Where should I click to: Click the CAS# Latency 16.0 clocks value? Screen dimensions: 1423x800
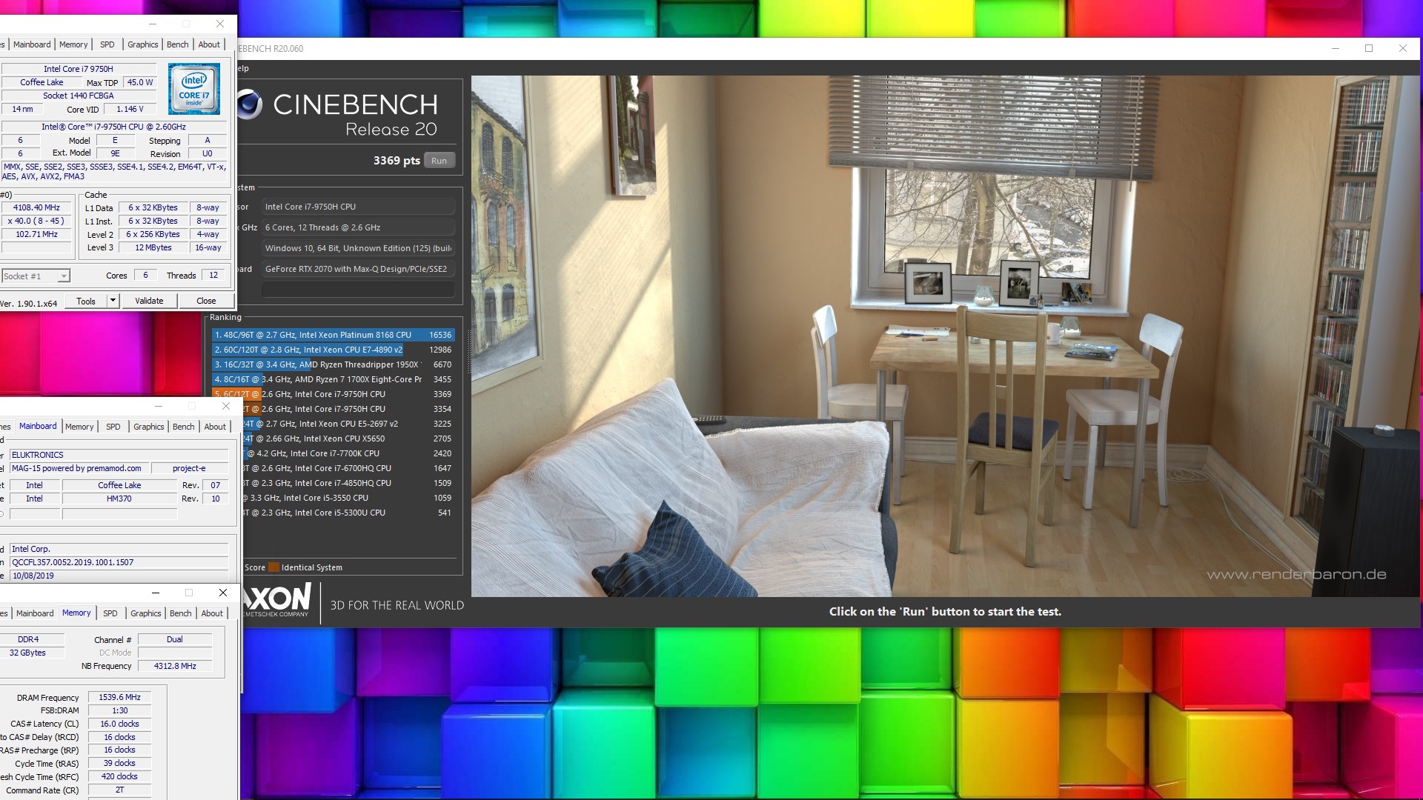(119, 724)
